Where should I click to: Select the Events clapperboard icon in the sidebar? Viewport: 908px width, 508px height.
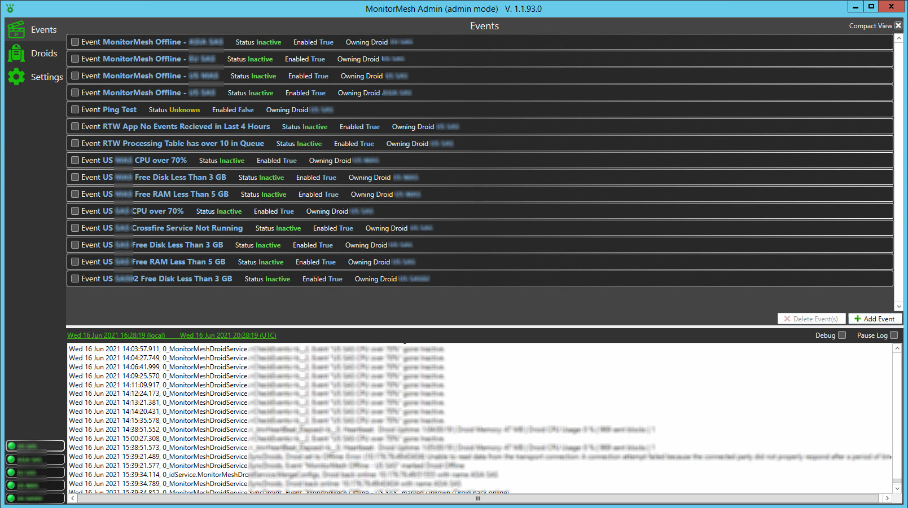tap(16, 29)
